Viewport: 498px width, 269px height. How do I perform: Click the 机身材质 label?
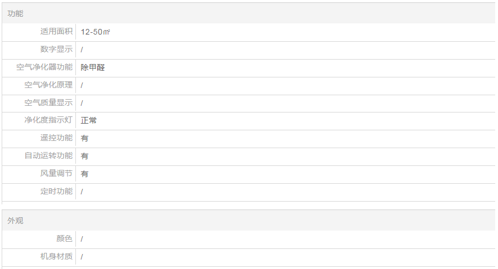(x=56, y=257)
